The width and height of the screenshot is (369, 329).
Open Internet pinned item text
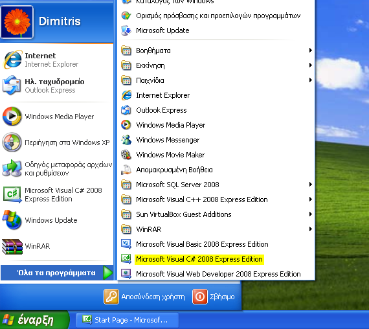40,56
